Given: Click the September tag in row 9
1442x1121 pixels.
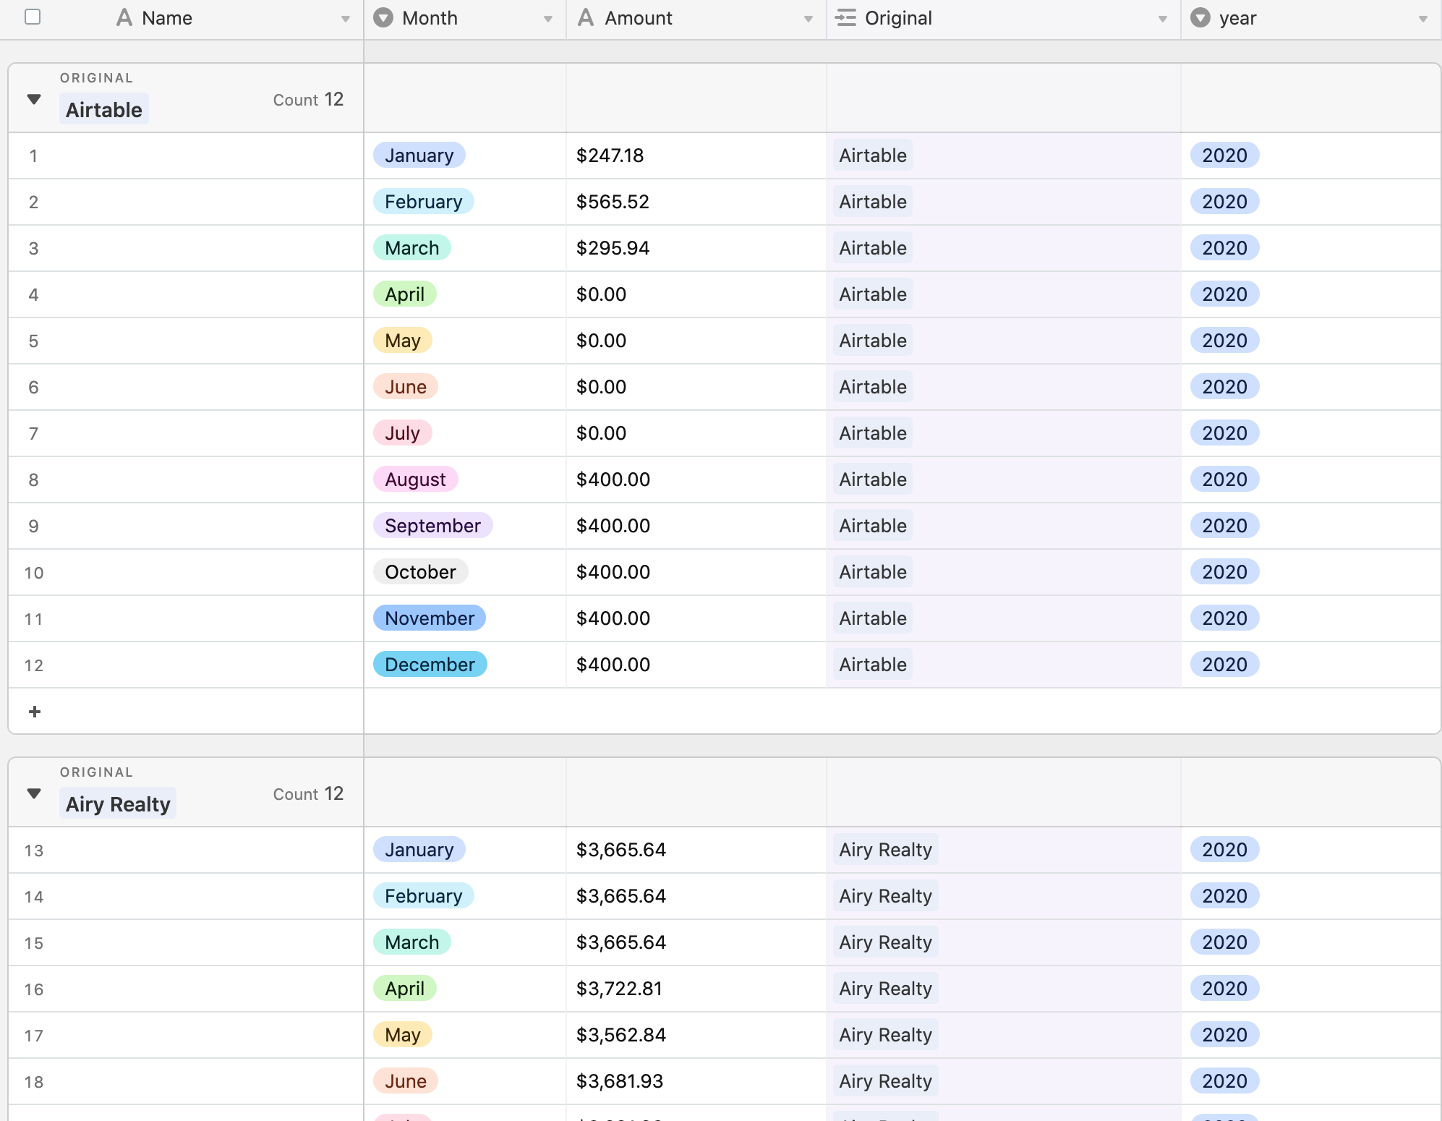Looking at the screenshot, I should [433, 525].
